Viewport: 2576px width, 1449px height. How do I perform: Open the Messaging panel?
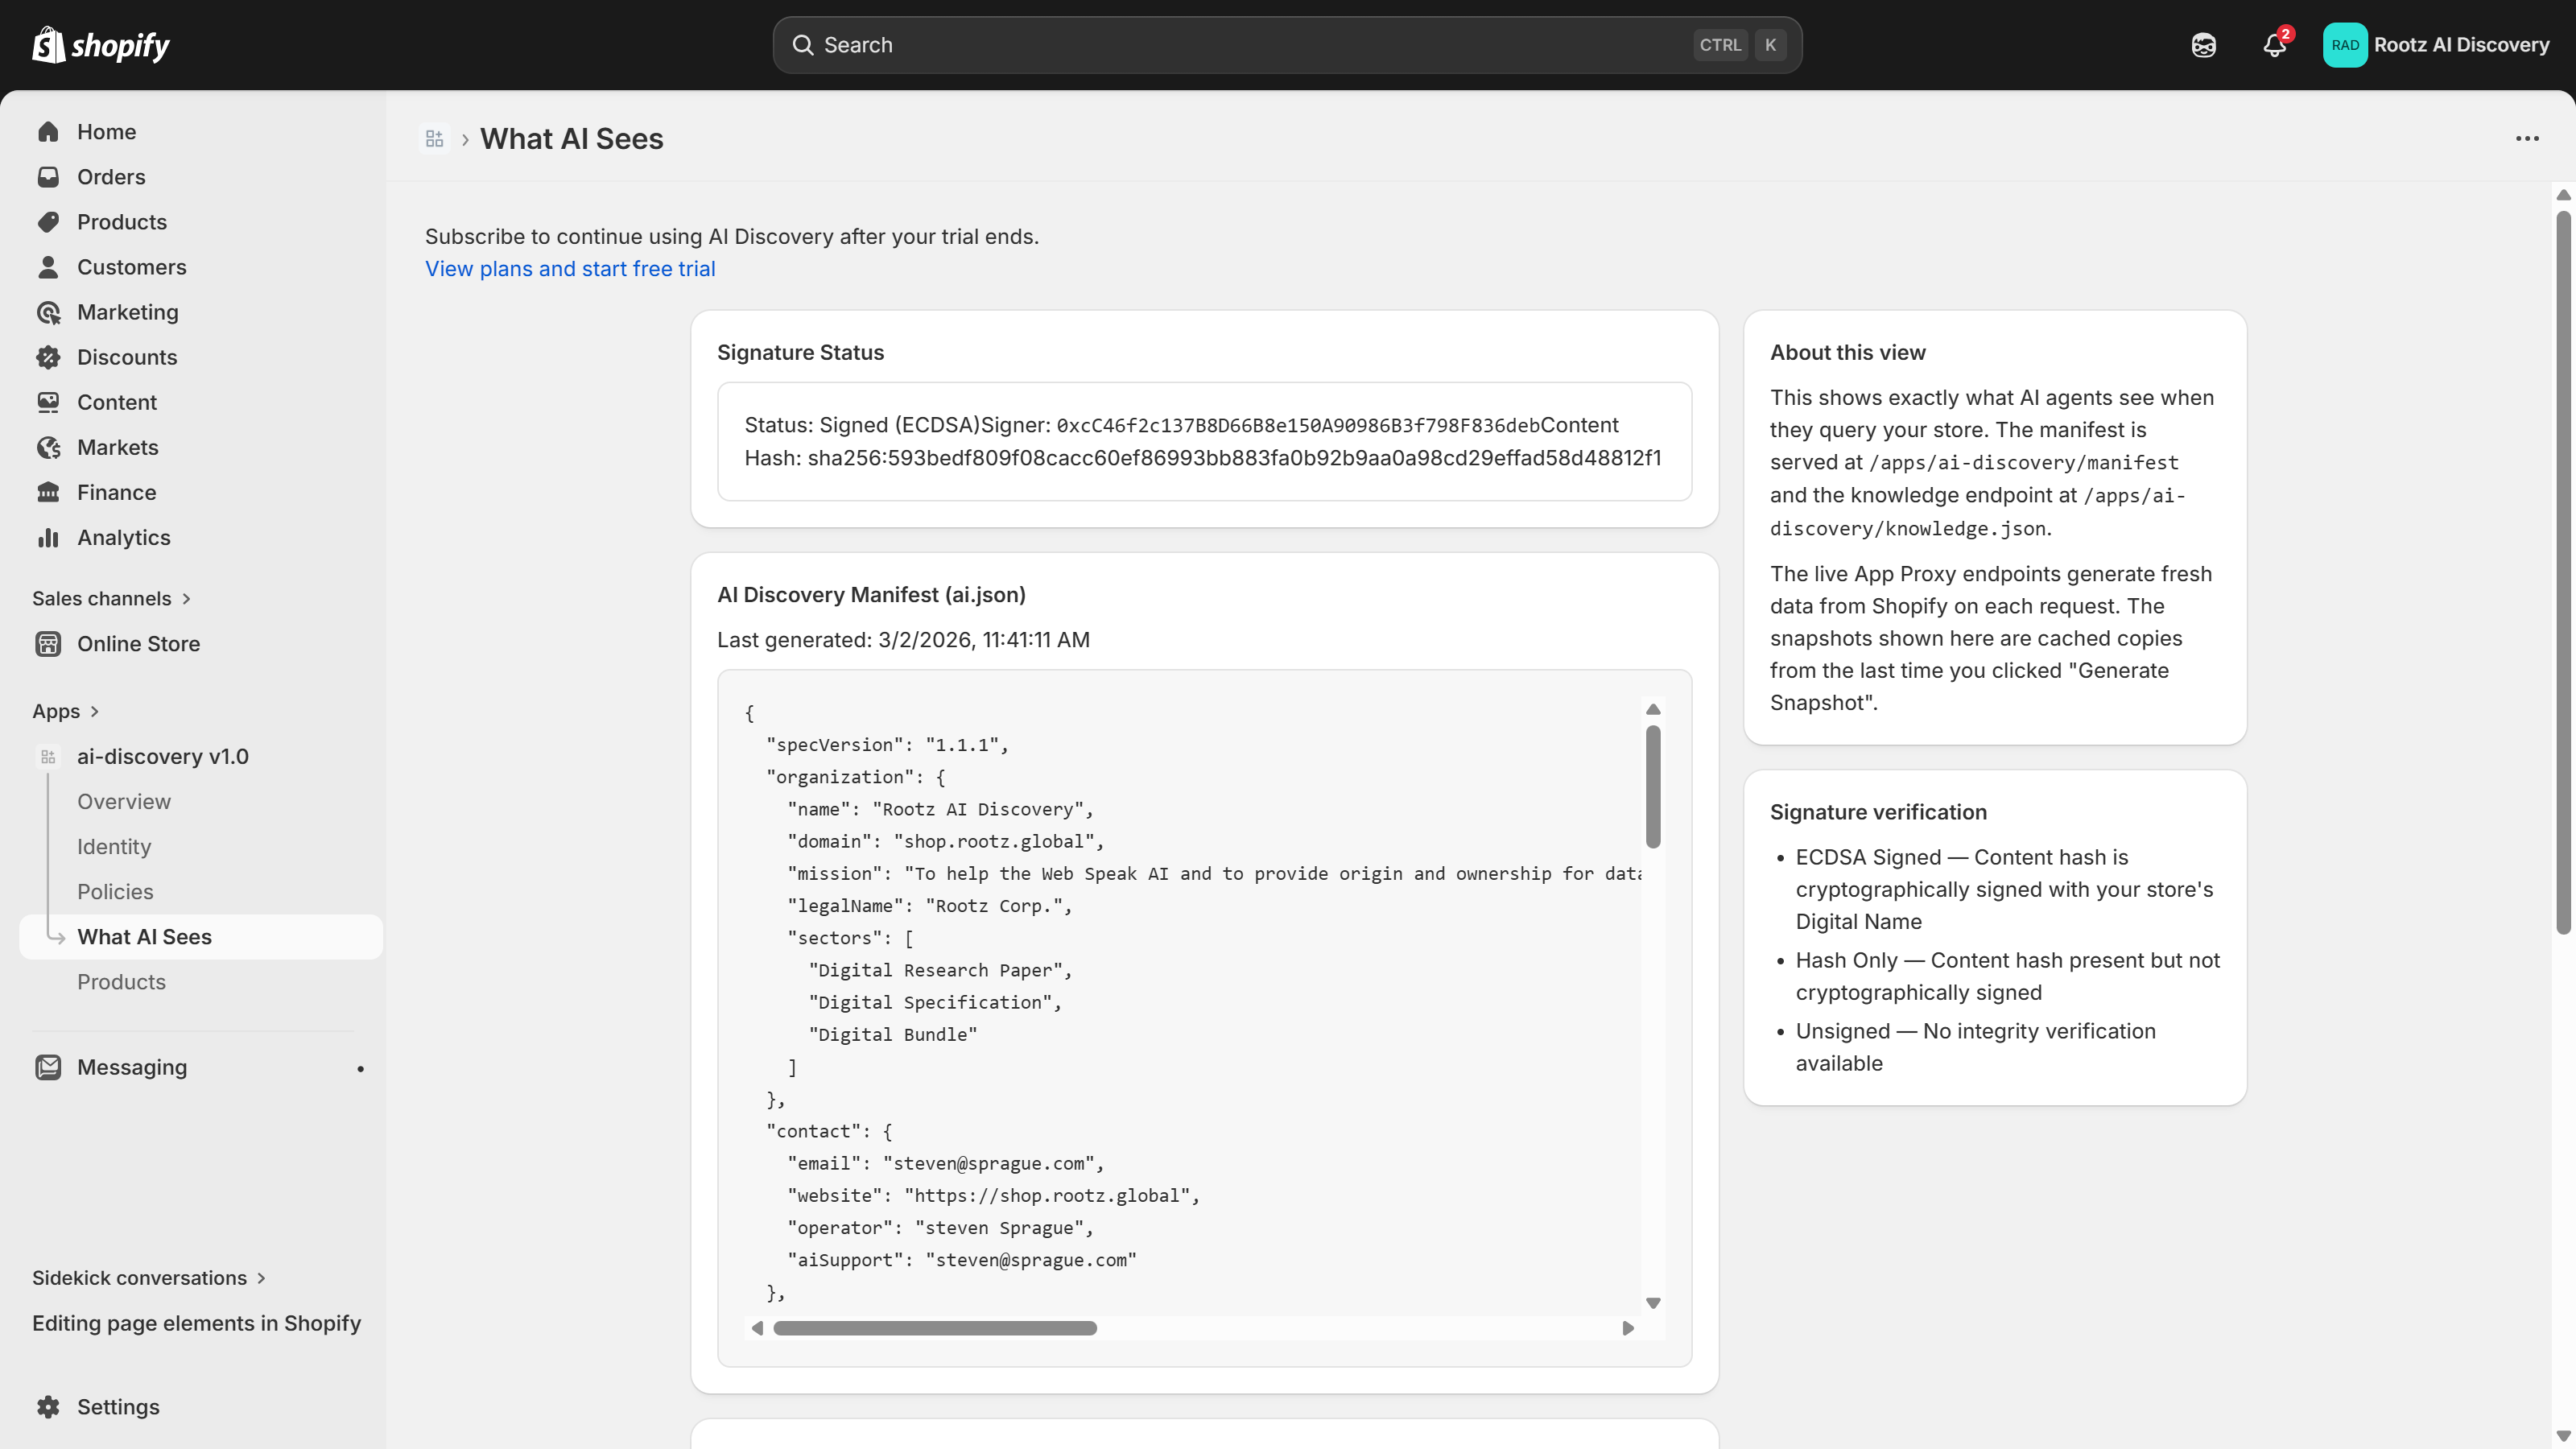pyautogui.click(x=133, y=1067)
